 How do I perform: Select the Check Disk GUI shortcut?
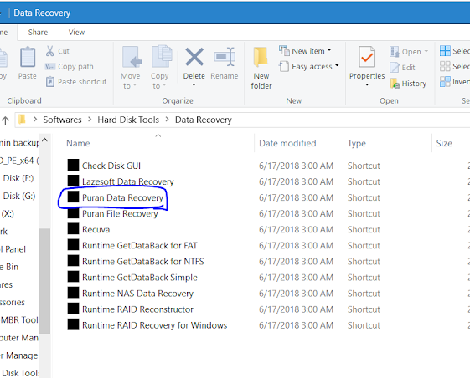tap(111, 166)
